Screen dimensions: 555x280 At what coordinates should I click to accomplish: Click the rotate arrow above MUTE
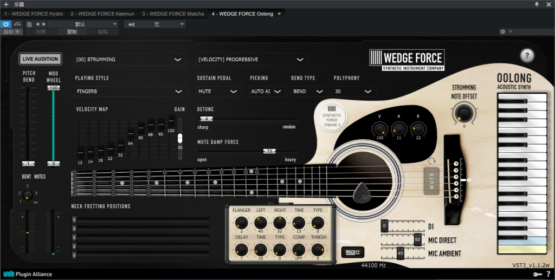(432, 161)
